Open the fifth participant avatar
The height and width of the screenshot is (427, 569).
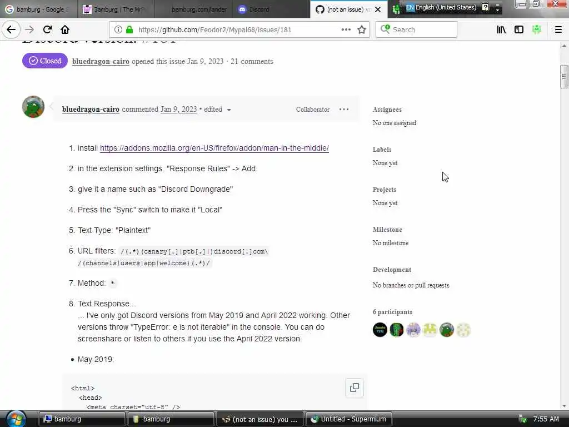click(447, 330)
